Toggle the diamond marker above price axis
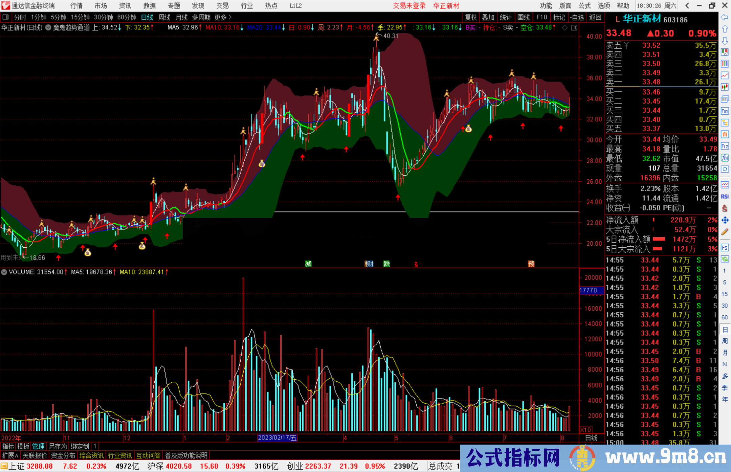731x472 pixels. click(x=564, y=28)
